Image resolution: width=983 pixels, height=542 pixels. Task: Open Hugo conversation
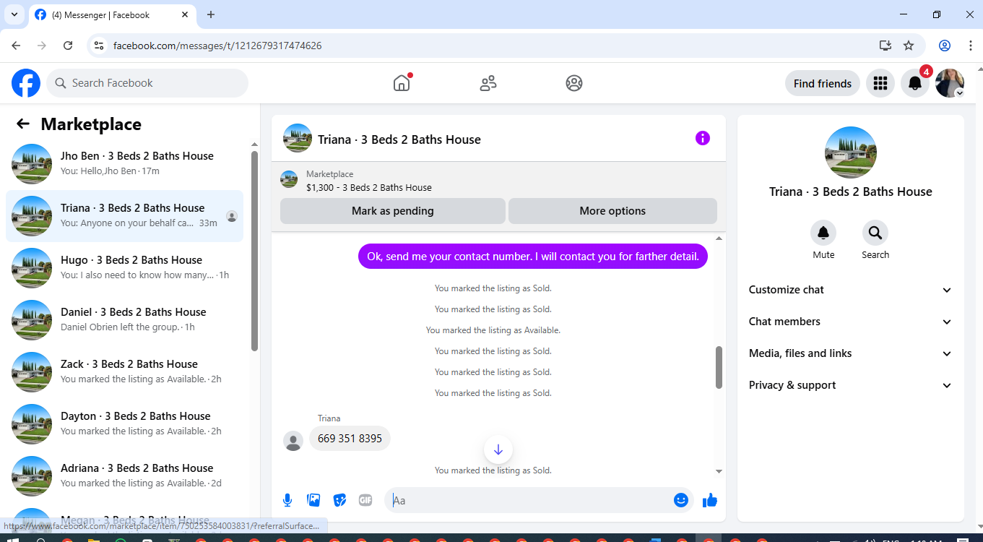[124, 268]
